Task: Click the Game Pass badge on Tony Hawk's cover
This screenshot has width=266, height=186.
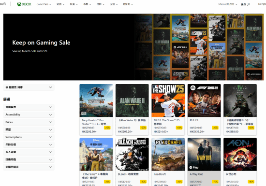Action: (x=84, y=114)
